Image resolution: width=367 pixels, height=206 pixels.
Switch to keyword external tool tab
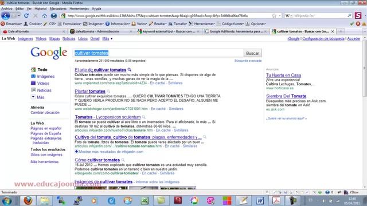169,31
